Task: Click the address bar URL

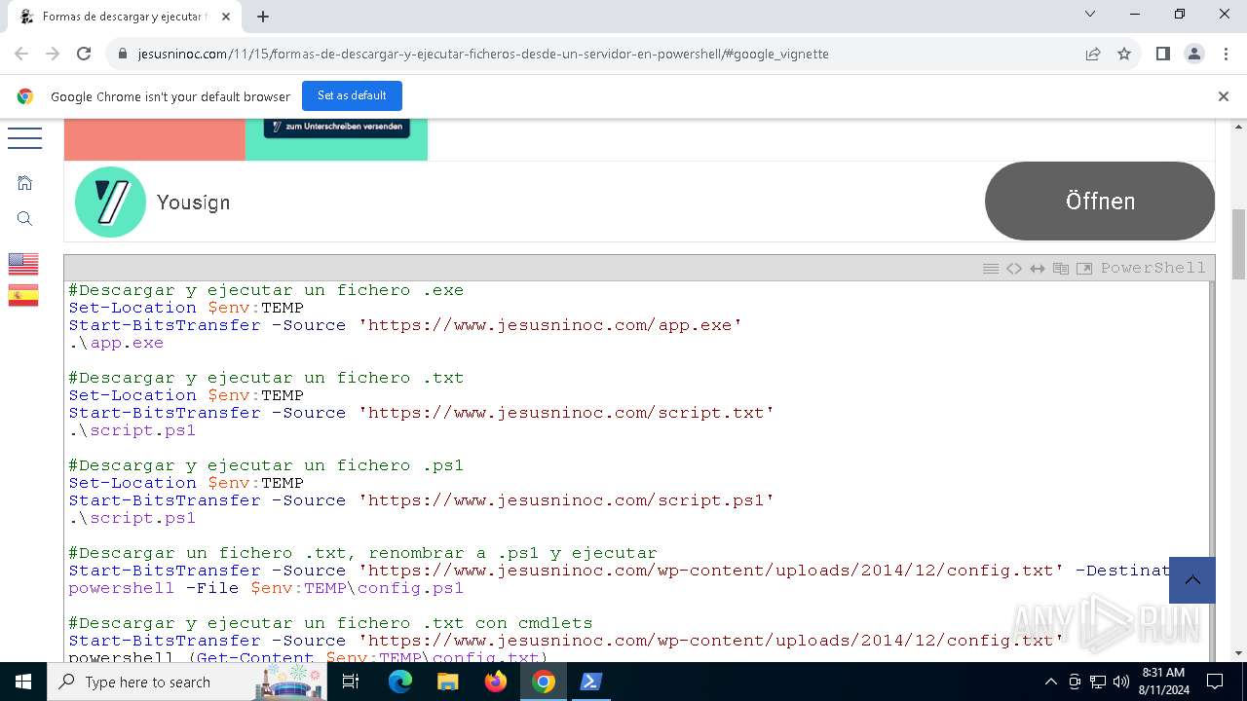Action: tap(483, 54)
